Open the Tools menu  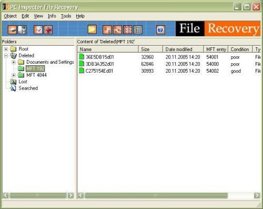66,16
